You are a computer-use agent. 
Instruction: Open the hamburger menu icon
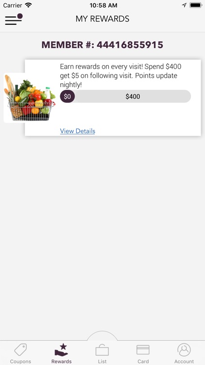click(x=14, y=20)
